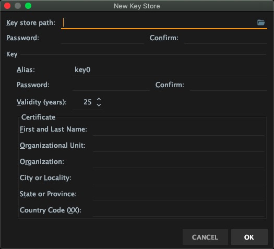Focus the Organizational Unit field
This screenshot has width=274, height=249.
178,146
